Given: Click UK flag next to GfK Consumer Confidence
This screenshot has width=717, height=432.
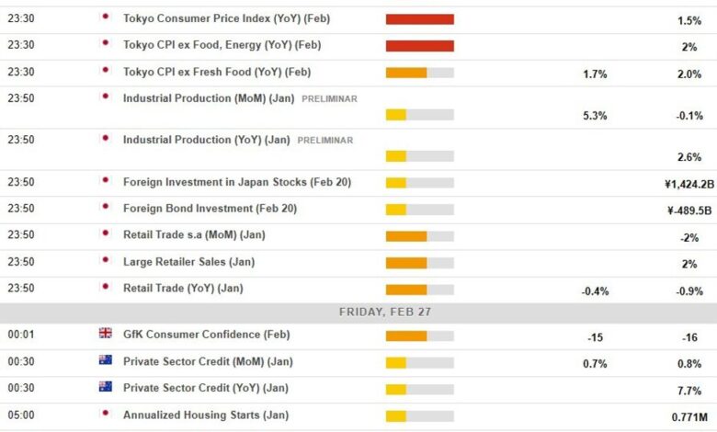Looking at the screenshot, I should (105, 334).
